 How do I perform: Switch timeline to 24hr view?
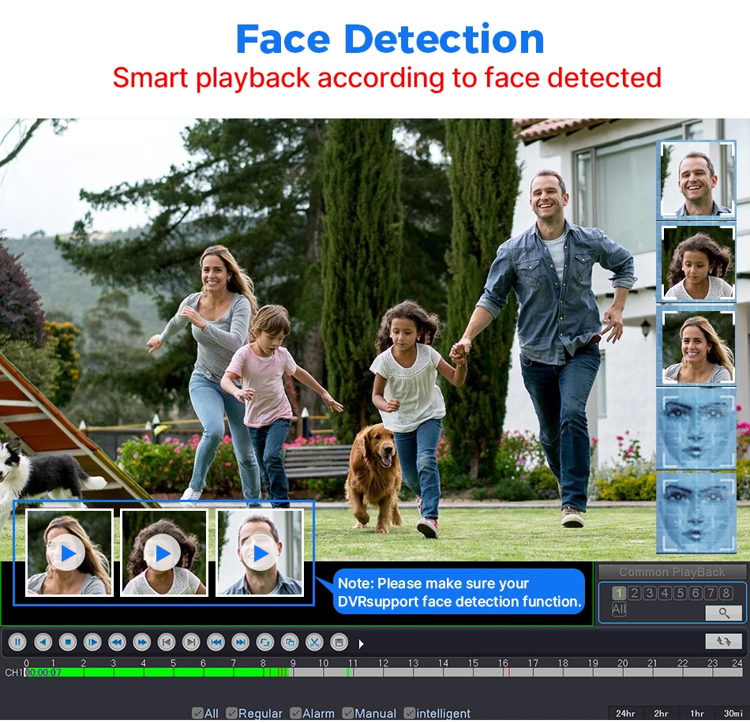(626, 713)
